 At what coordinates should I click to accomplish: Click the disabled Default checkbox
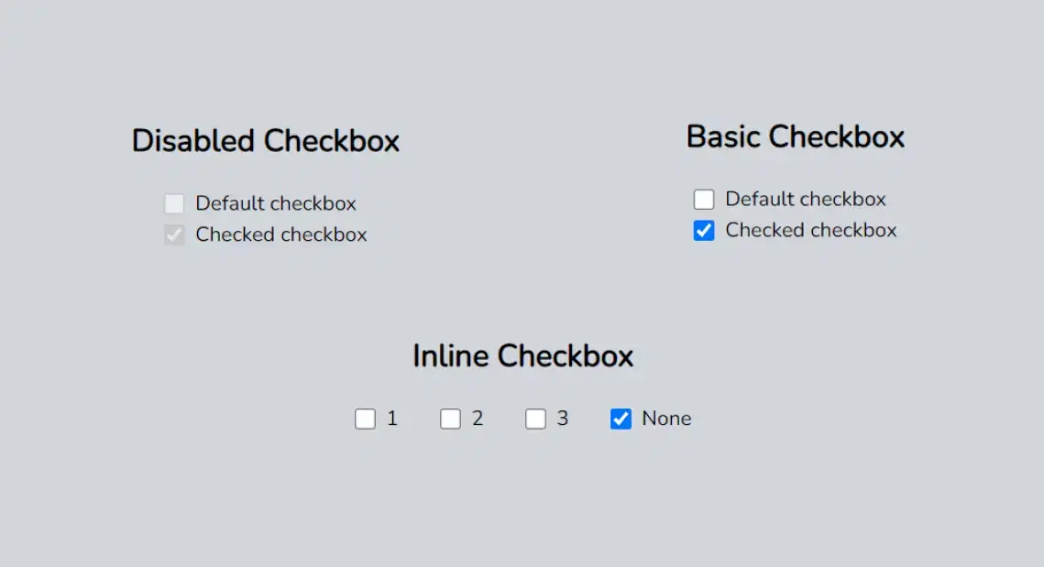[x=174, y=203]
